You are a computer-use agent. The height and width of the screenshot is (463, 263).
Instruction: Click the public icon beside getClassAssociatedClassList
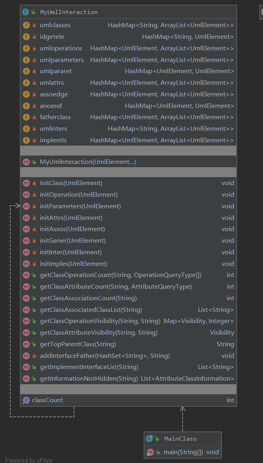pyautogui.click(x=34, y=310)
